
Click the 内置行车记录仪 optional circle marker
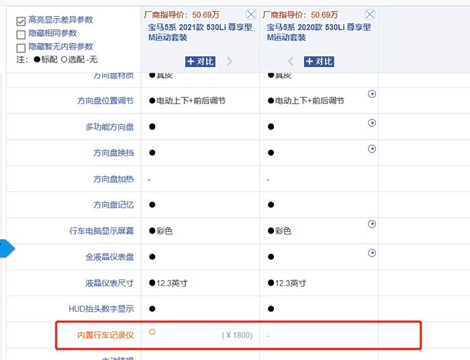(152, 332)
